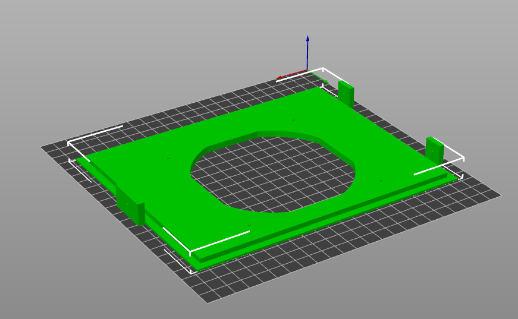Click the empty print bed's left corner

point(42,147)
